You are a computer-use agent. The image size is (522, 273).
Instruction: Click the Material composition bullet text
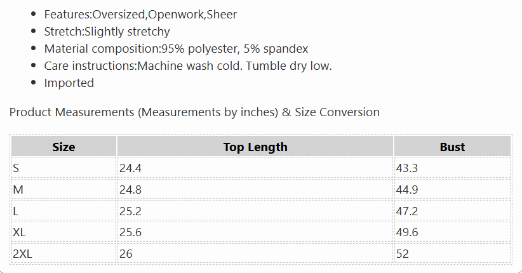click(x=176, y=49)
